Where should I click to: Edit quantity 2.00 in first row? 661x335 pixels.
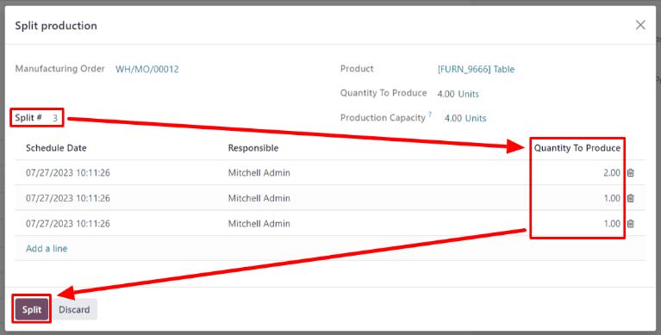[x=612, y=173]
